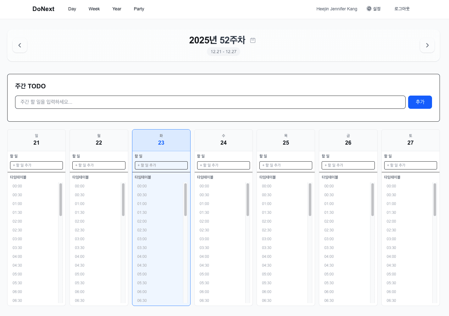Open the Year view

click(x=117, y=9)
